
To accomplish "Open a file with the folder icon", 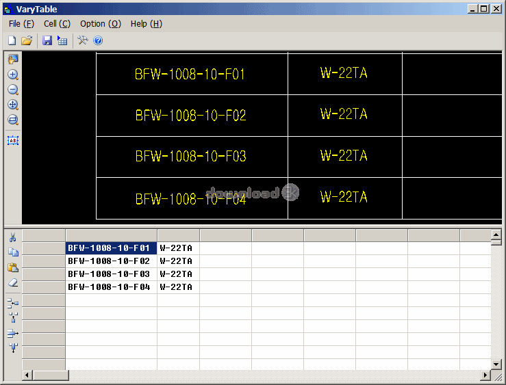I will 27,41.
